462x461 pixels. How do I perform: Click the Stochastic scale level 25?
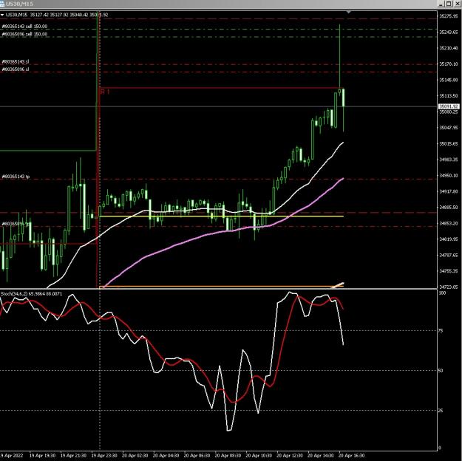pos(441,410)
